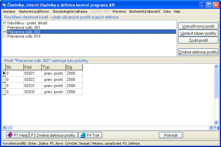This screenshot has width=221, height=147.
Task: Disable the Prevence odb. 002 checkbox
Action: pyautogui.click(x=4, y=32)
